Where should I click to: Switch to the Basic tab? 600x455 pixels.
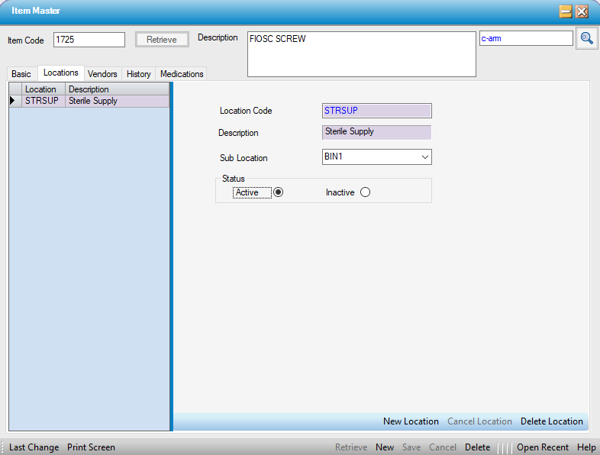click(21, 74)
